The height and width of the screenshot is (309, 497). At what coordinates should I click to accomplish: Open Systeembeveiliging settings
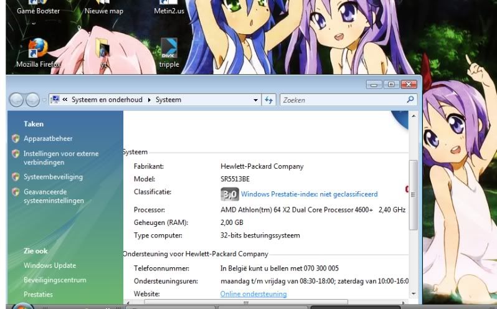pos(53,177)
